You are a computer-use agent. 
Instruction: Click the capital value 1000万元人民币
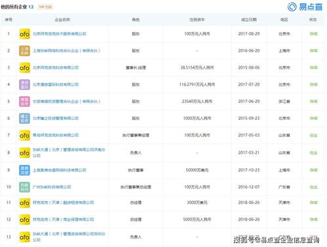pyautogui.click(x=197, y=119)
